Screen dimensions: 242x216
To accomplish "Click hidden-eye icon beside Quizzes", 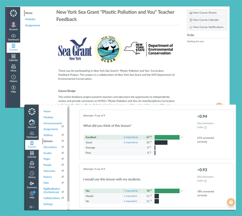I will [63, 141].
